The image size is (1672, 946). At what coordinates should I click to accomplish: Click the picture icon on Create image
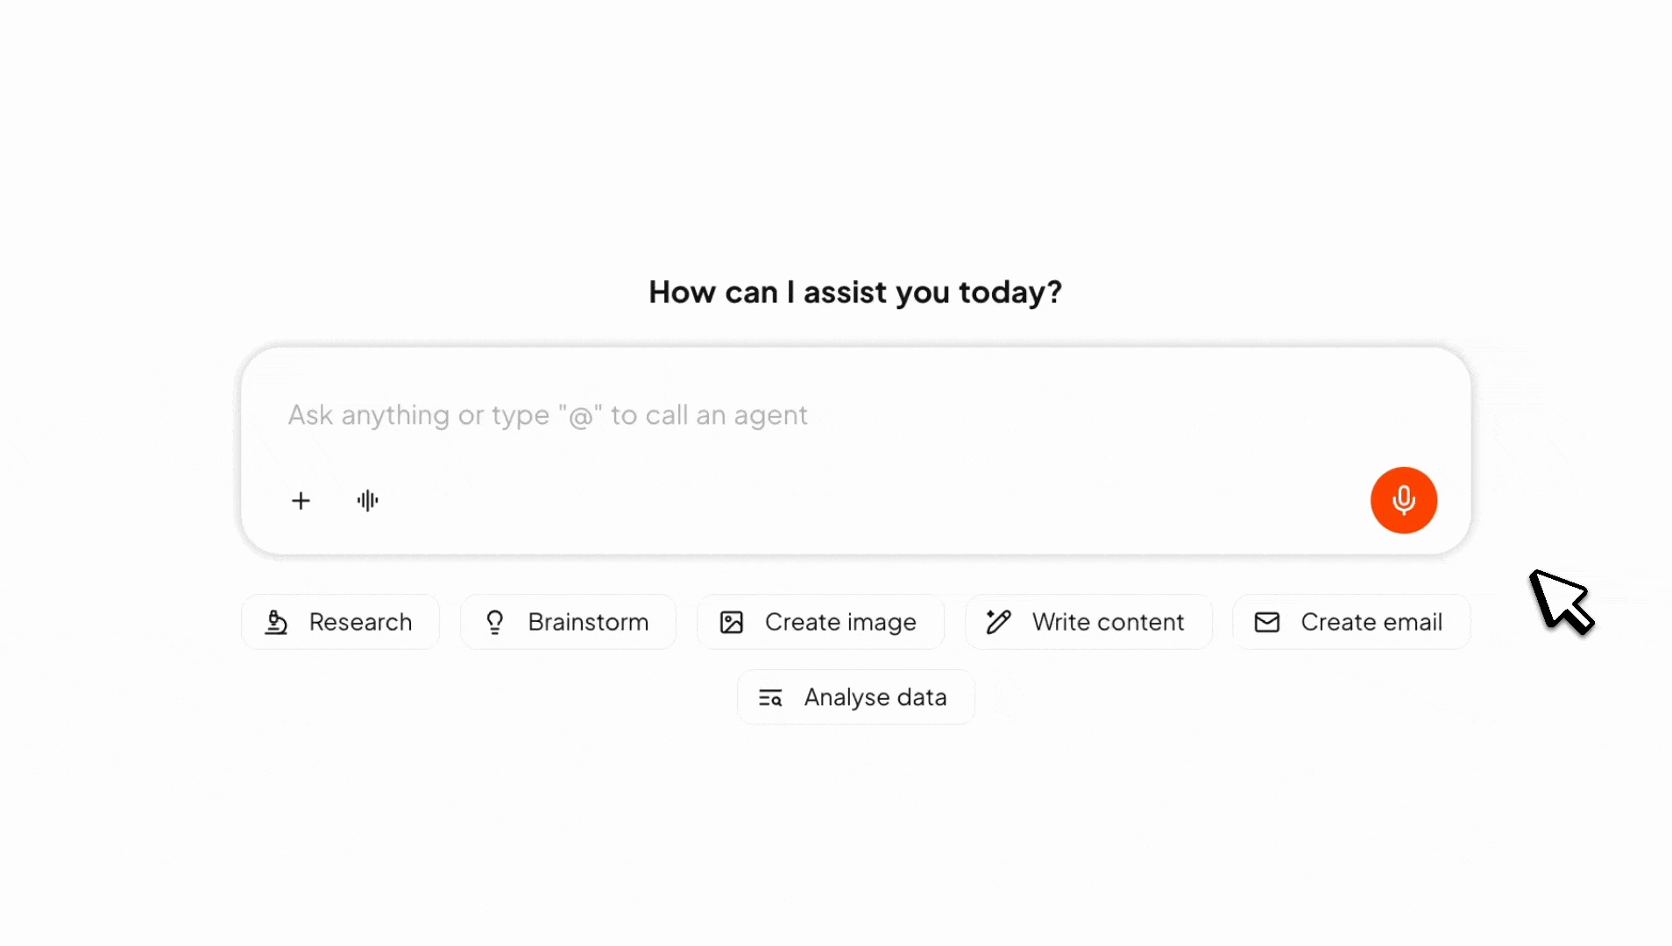pyautogui.click(x=732, y=622)
